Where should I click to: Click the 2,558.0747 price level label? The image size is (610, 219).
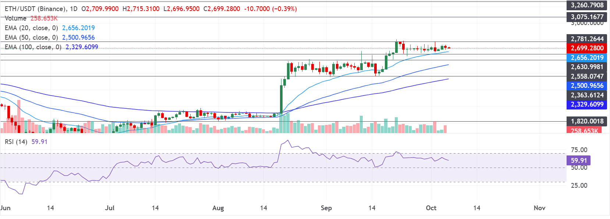587,76
